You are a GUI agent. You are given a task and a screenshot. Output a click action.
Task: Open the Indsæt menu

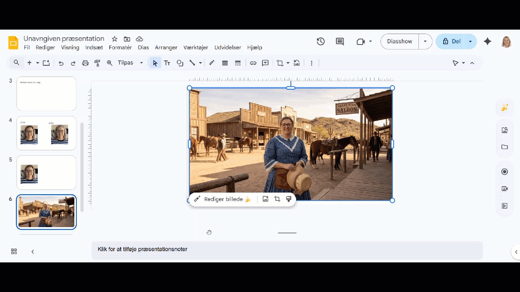point(94,47)
